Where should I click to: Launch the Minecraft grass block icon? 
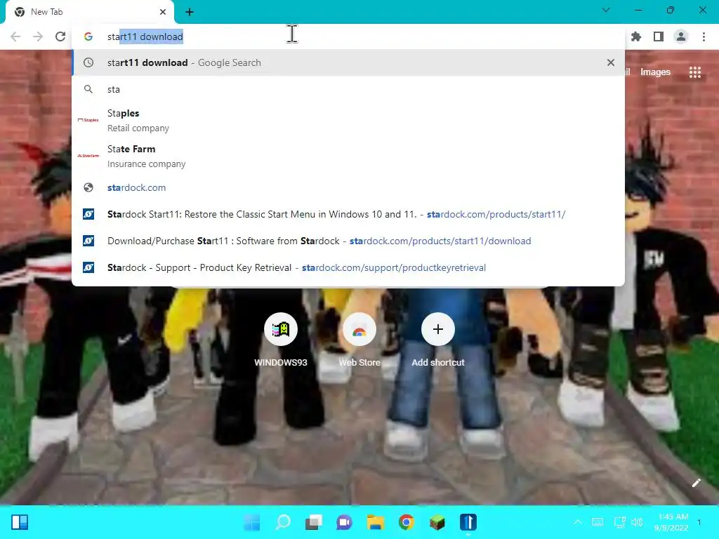point(437,522)
